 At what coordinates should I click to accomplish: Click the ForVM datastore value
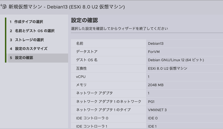(x=154, y=52)
